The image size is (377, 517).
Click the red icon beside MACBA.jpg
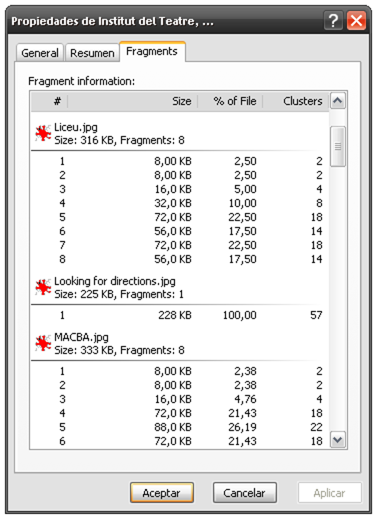pyautogui.click(x=43, y=343)
